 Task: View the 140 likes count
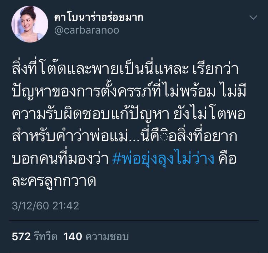coord(73,237)
